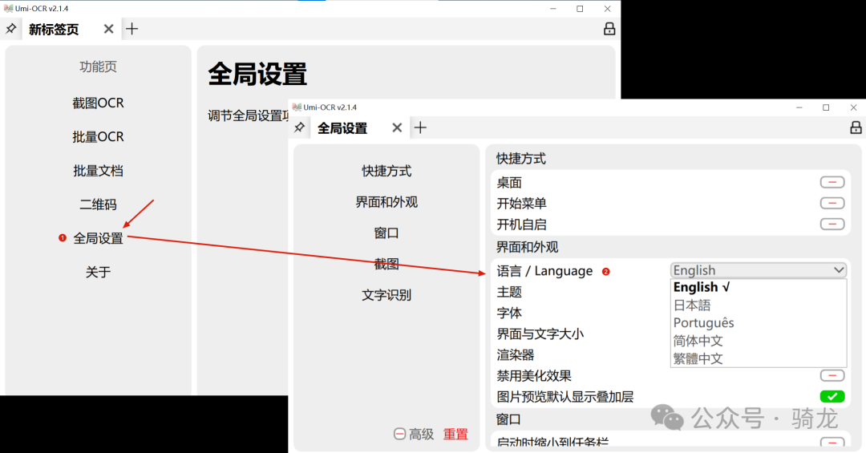
Task: Choose Português in the language list
Action: (x=759, y=322)
